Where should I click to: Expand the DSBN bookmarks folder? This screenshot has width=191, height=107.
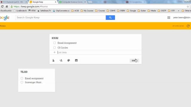click(121, 11)
